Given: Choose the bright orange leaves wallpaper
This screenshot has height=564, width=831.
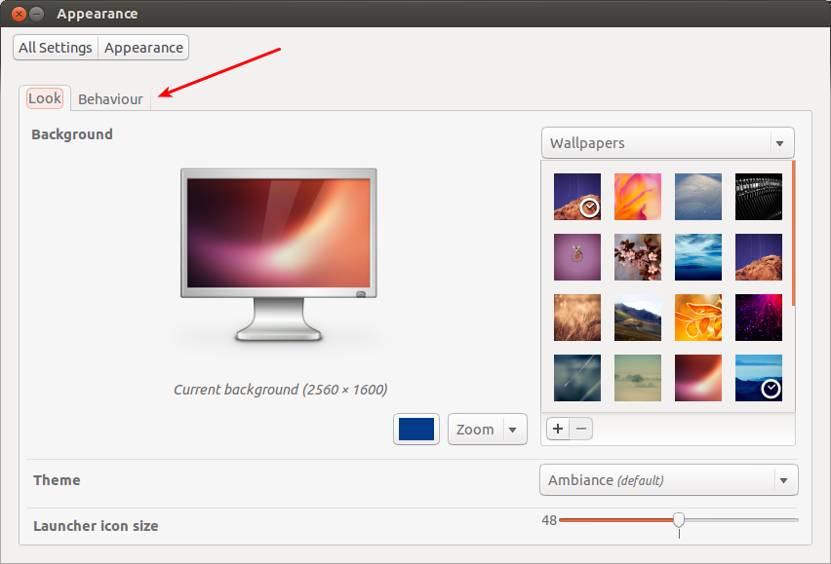Looking at the screenshot, I should click(x=698, y=318).
